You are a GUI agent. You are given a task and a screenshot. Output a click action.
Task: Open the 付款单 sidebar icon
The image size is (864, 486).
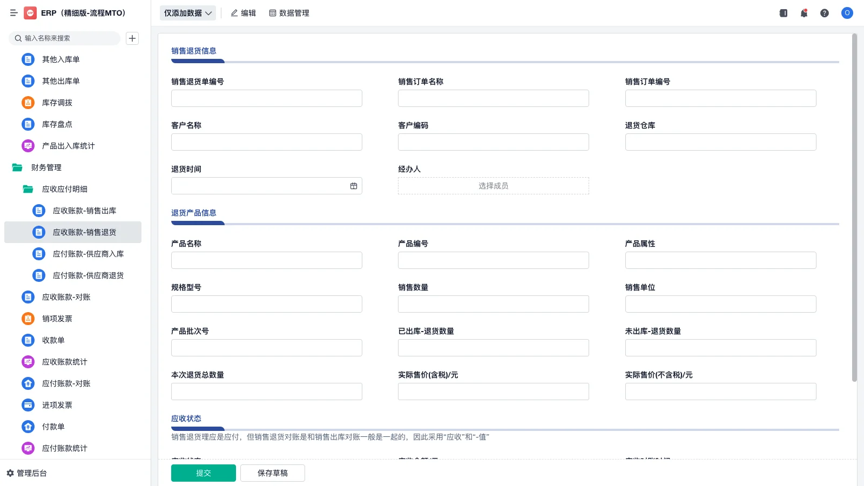click(x=28, y=427)
